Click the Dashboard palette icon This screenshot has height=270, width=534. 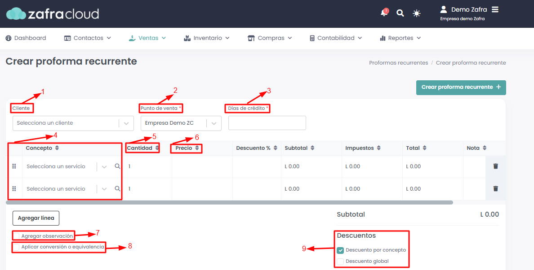click(9, 38)
